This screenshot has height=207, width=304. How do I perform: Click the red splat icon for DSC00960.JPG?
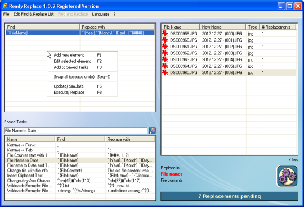(165, 40)
